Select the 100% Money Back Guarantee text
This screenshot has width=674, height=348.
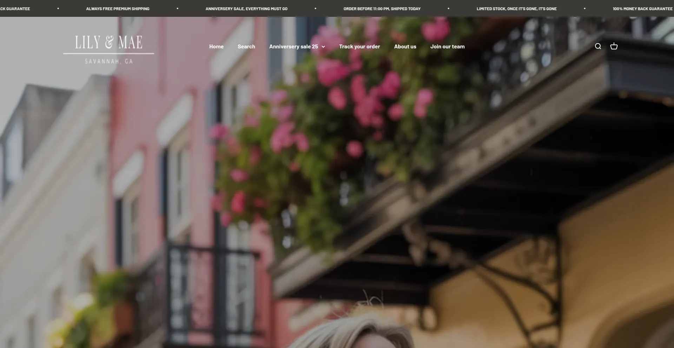[x=642, y=9]
